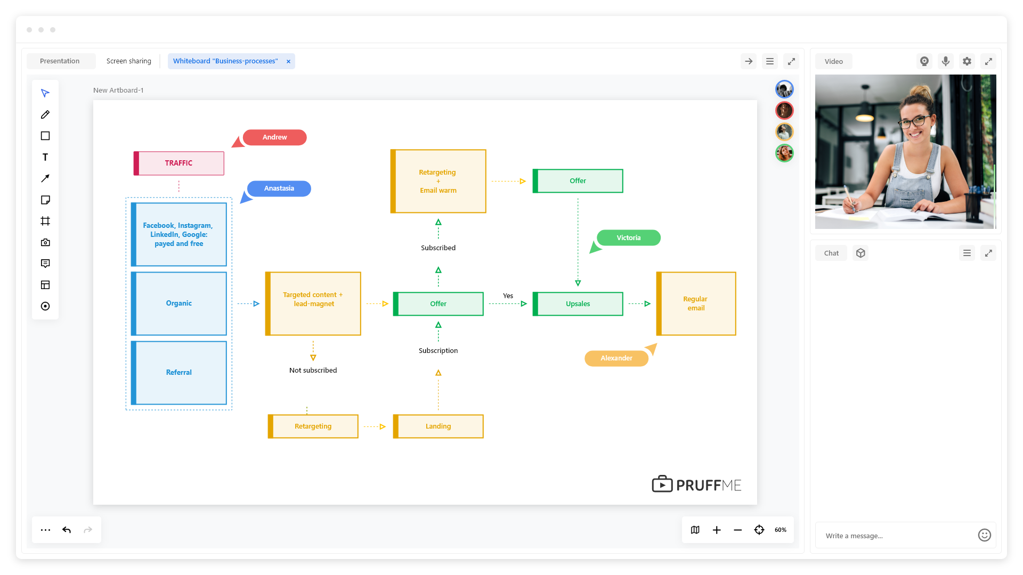
Task: Open the whiteboard hamburger menu
Action: 770,61
